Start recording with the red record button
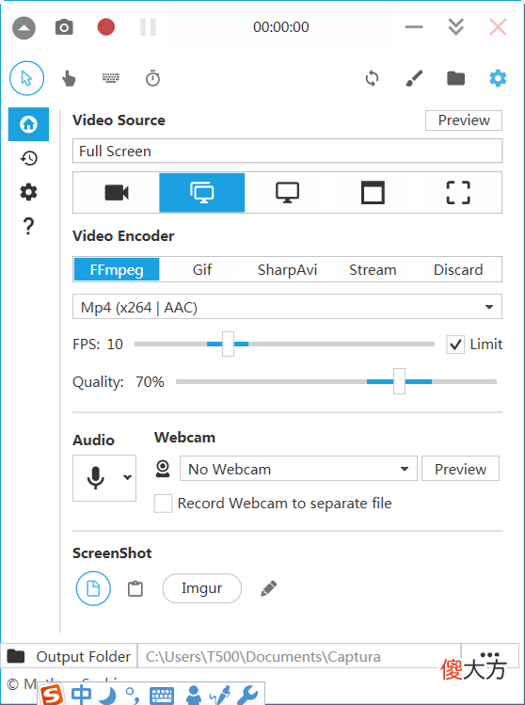Viewport: 525px width, 705px height. click(x=106, y=26)
